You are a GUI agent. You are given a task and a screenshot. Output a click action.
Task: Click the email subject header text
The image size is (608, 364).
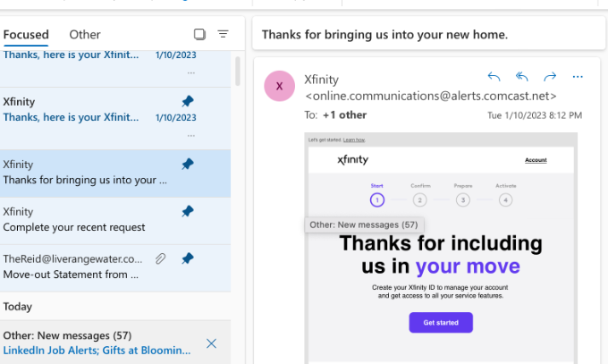click(x=384, y=35)
